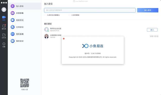Select 加入会议 menu label
This screenshot has width=161, height=95.
20,6
